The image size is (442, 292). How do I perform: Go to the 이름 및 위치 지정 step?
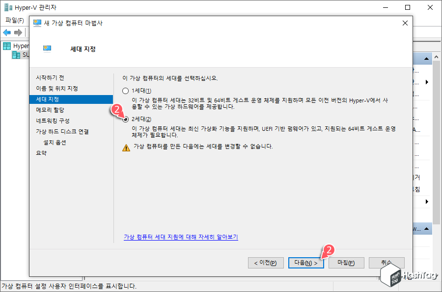[57, 88]
